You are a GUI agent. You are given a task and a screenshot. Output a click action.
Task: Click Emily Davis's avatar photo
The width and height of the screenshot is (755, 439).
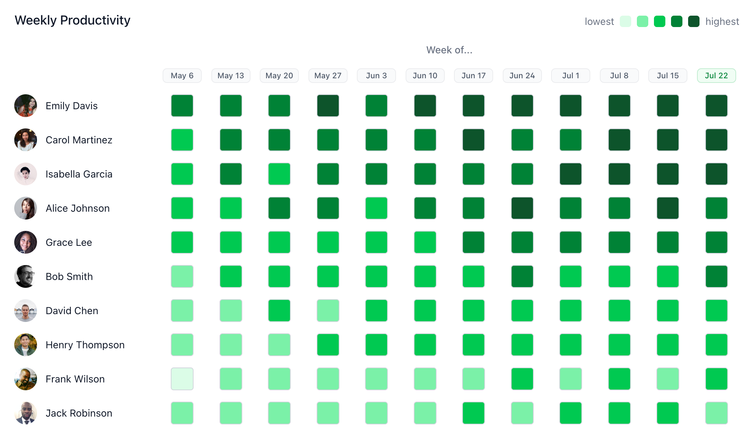[x=26, y=106]
